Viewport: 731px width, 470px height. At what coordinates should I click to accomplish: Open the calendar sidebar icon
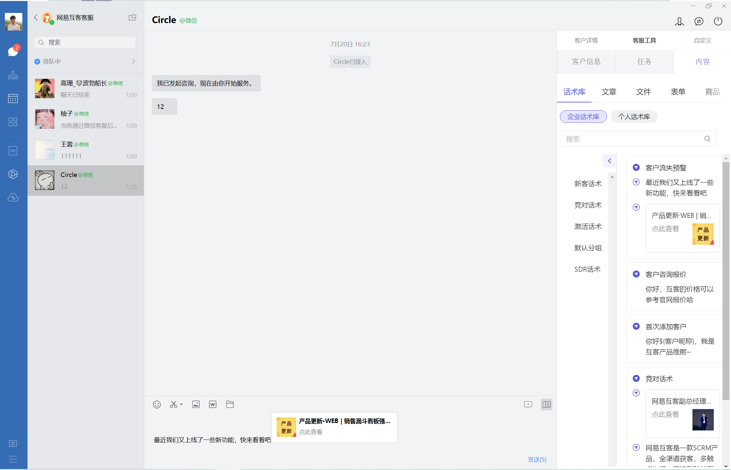pos(13,99)
